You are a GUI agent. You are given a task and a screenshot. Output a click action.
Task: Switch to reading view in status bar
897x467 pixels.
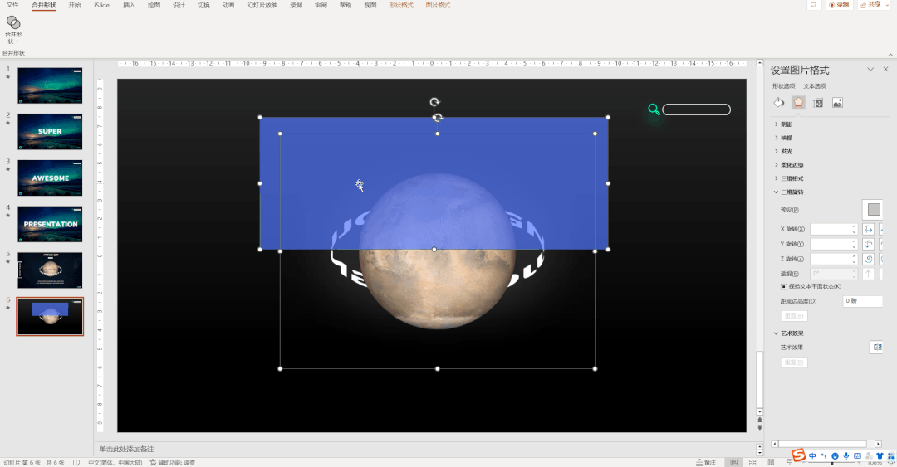(771, 462)
